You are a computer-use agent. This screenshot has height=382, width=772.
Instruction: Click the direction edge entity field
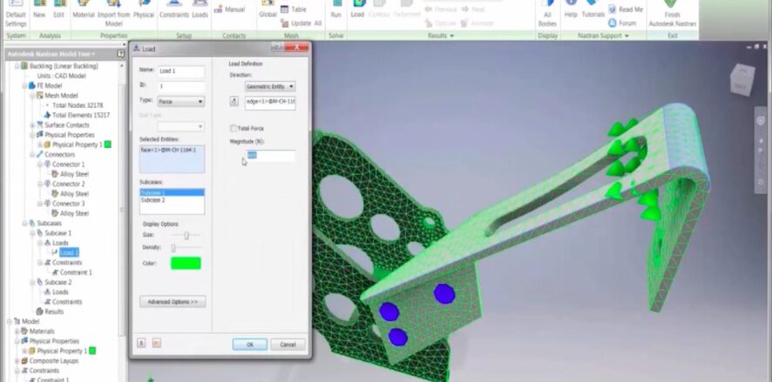tap(270, 102)
